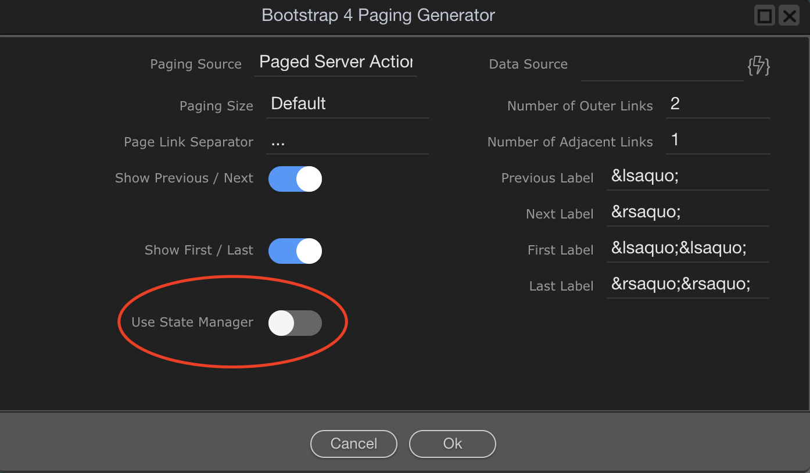Image resolution: width=810 pixels, height=473 pixels.
Task: Select the Last Label text field
Action: point(688,284)
